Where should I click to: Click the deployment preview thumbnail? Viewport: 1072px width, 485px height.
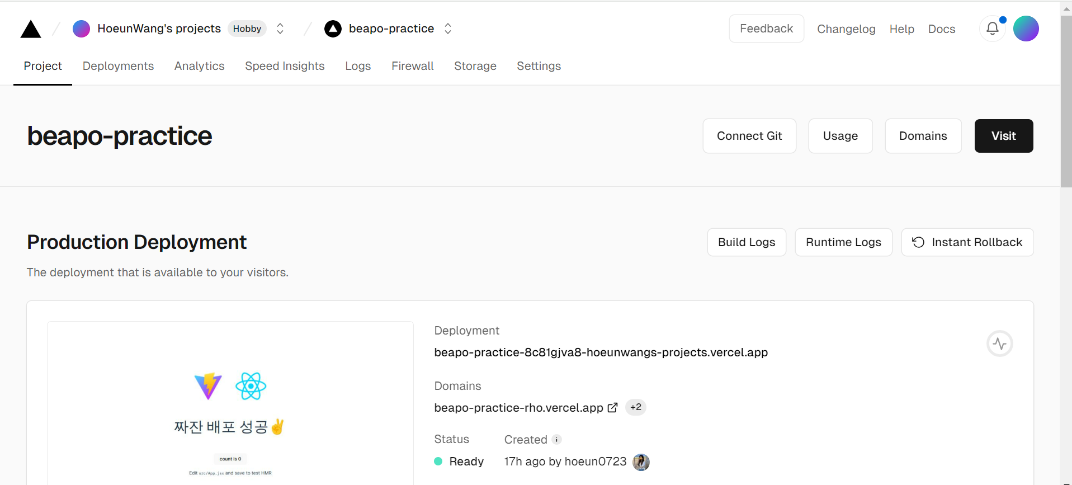(x=230, y=403)
